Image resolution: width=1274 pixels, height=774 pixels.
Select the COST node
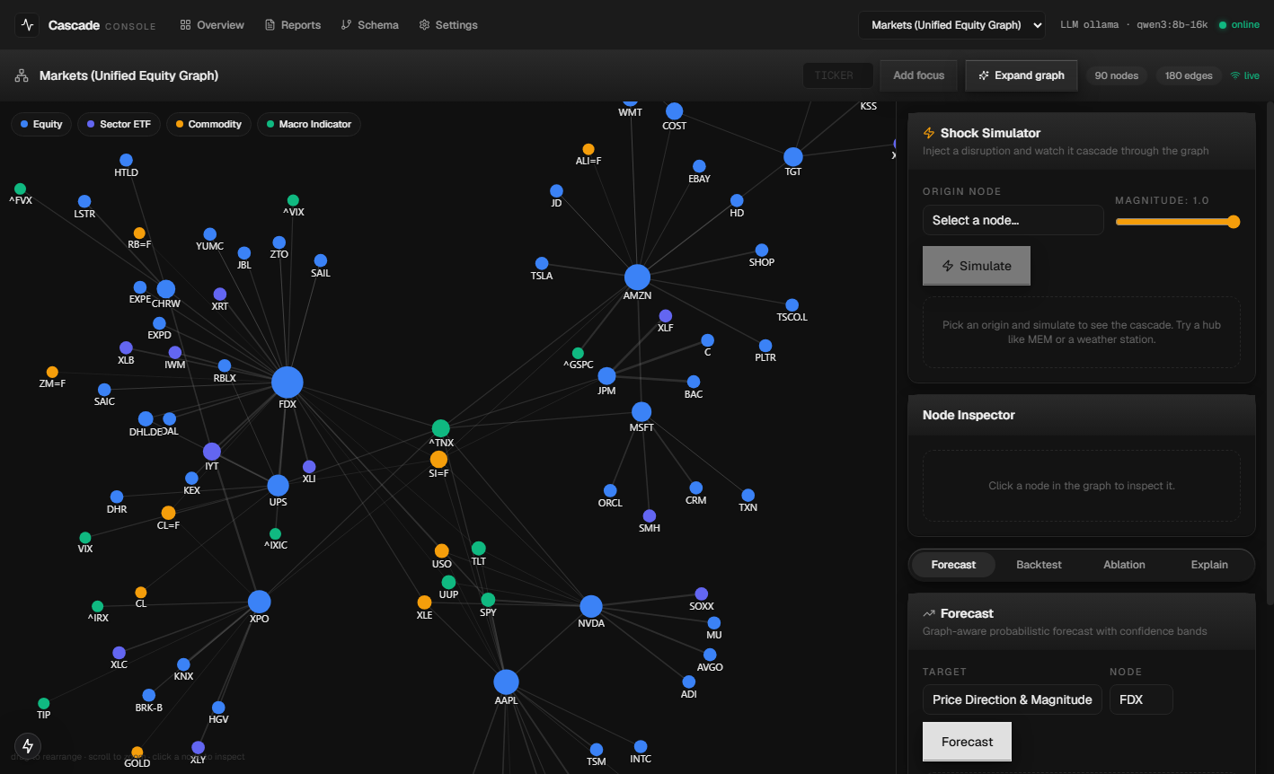pyautogui.click(x=674, y=111)
